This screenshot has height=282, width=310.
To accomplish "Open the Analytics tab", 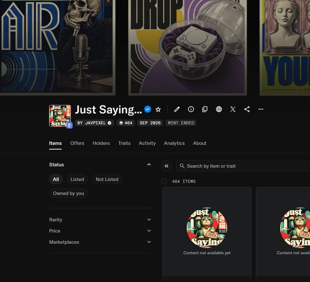I will 174,143.
